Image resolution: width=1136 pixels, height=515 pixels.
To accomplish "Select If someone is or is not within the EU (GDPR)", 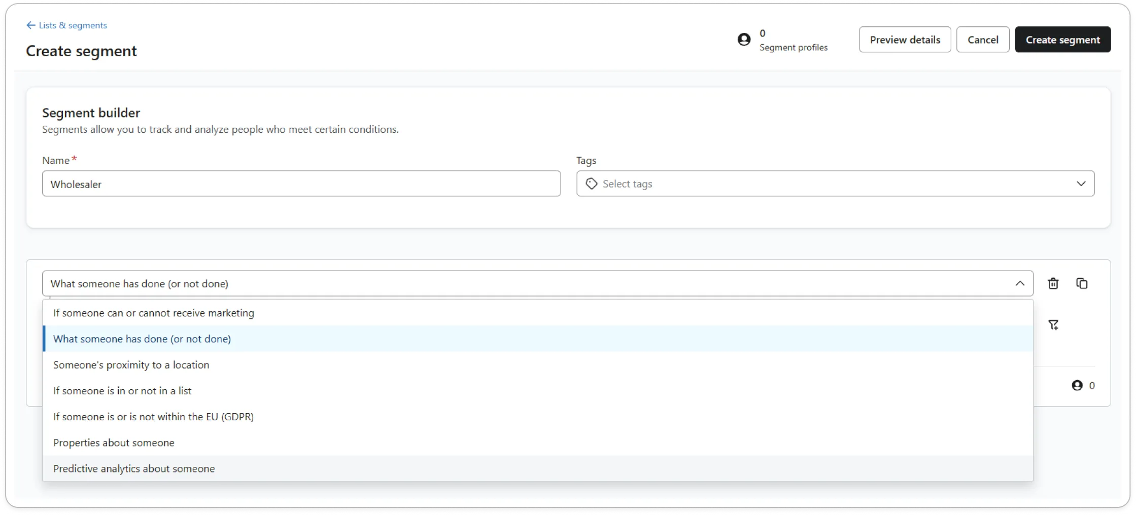I will (x=538, y=417).
